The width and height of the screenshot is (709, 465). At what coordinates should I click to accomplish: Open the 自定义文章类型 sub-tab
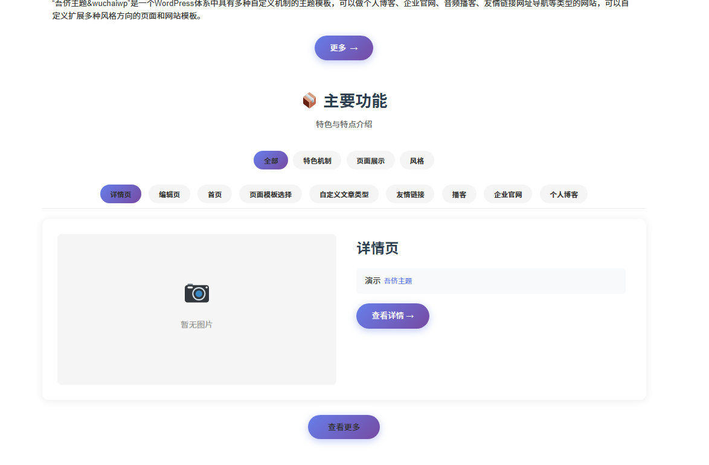pyautogui.click(x=344, y=194)
